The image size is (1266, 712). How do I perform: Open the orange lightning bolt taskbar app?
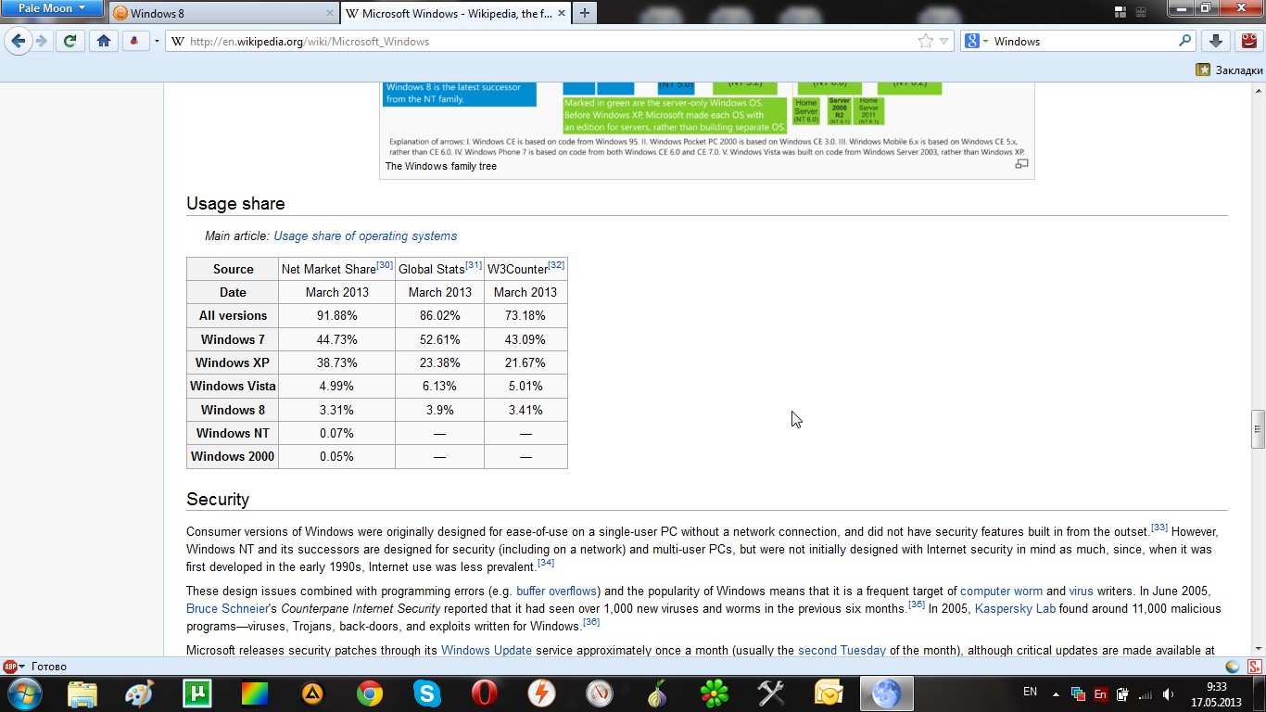click(542, 693)
